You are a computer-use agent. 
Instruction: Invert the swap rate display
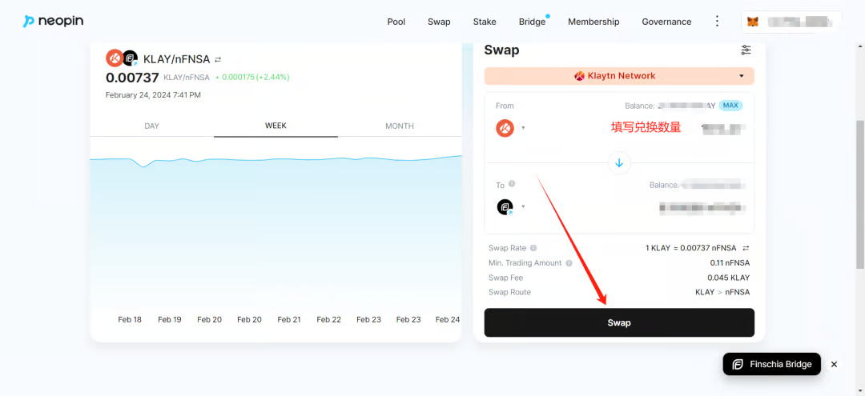pyautogui.click(x=746, y=248)
